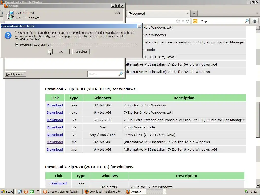The width and height of the screenshot is (260, 195).
Task: Reload the page with refresh icon
Action: tap(187, 21)
